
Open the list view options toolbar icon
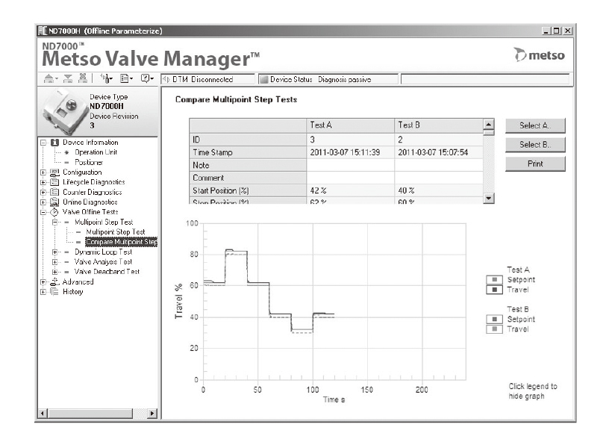click(x=126, y=78)
